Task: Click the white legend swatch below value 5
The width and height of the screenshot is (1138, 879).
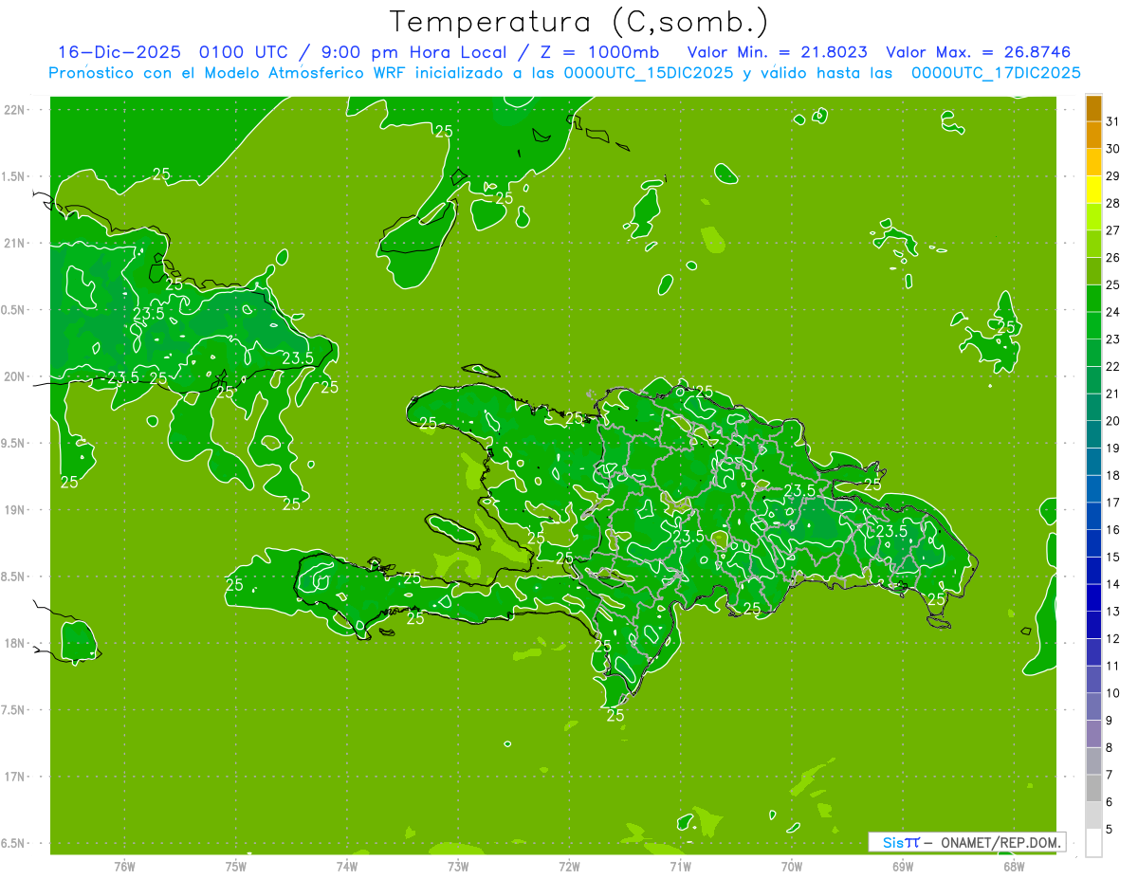Action: coord(1093,843)
